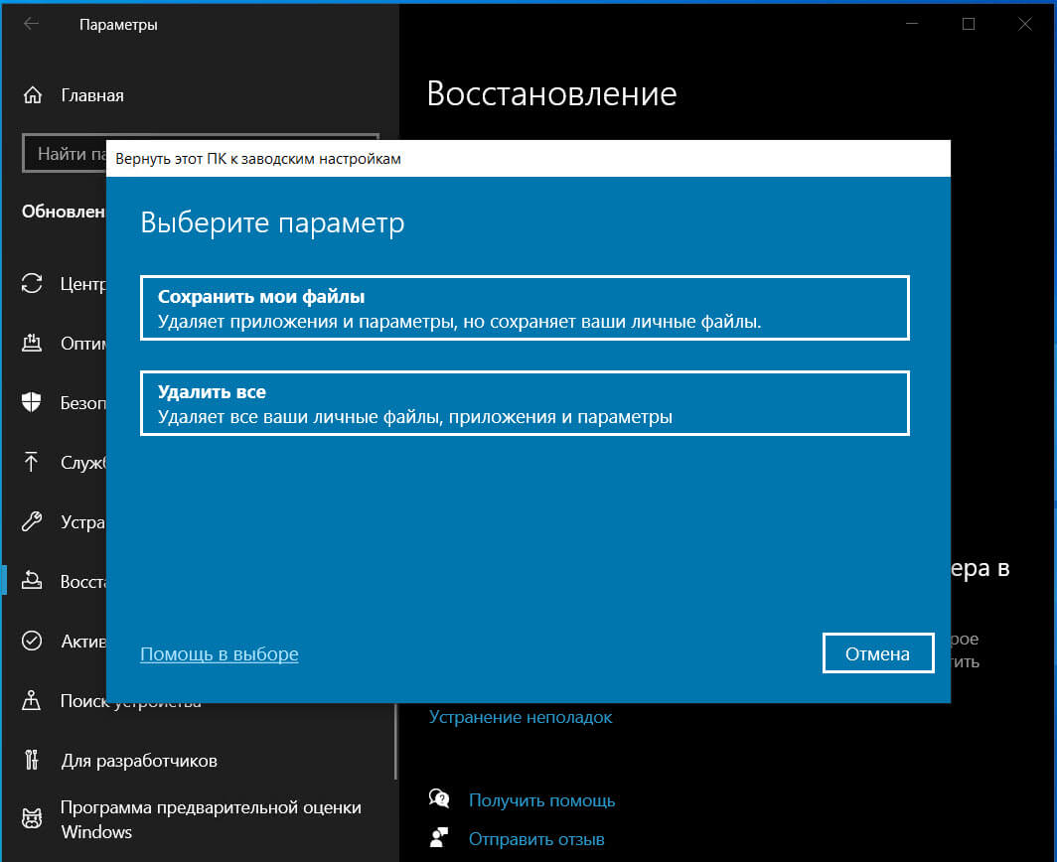Open the Security shield icon in sidebar
The width and height of the screenshot is (1057, 862).
[32, 403]
